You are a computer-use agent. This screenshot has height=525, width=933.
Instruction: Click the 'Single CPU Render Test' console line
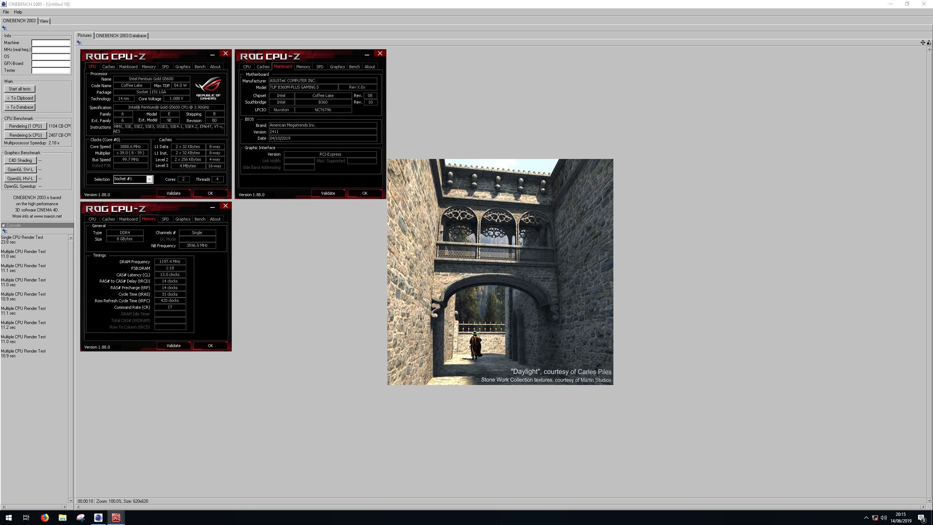22,237
